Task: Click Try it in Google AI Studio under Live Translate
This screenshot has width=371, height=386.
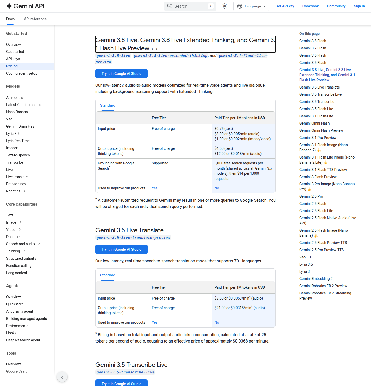Action: click(121, 249)
